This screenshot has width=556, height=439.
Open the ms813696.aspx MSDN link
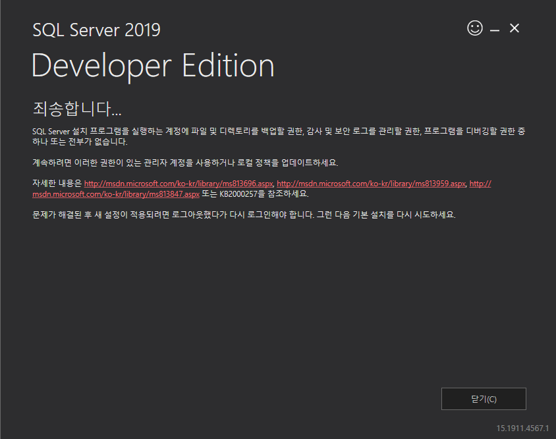(179, 184)
